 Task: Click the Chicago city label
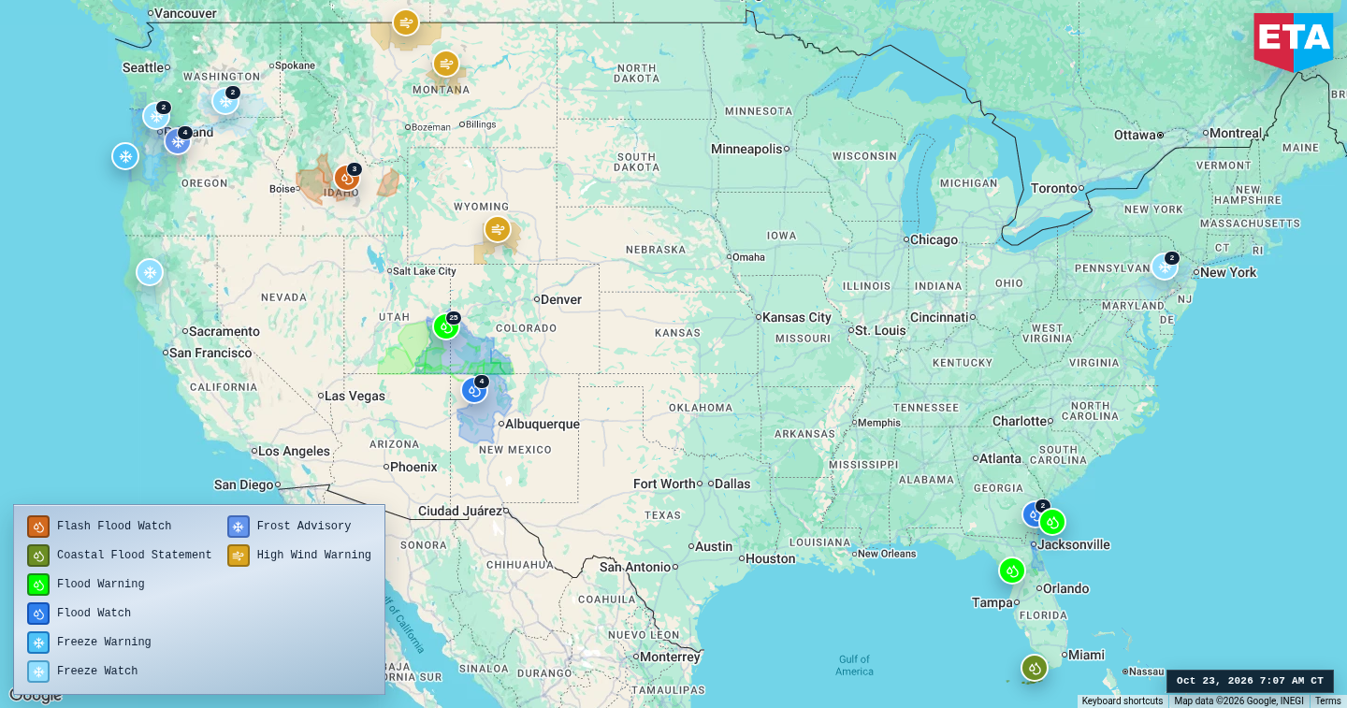pyautogui.click(x=934, y=240)
